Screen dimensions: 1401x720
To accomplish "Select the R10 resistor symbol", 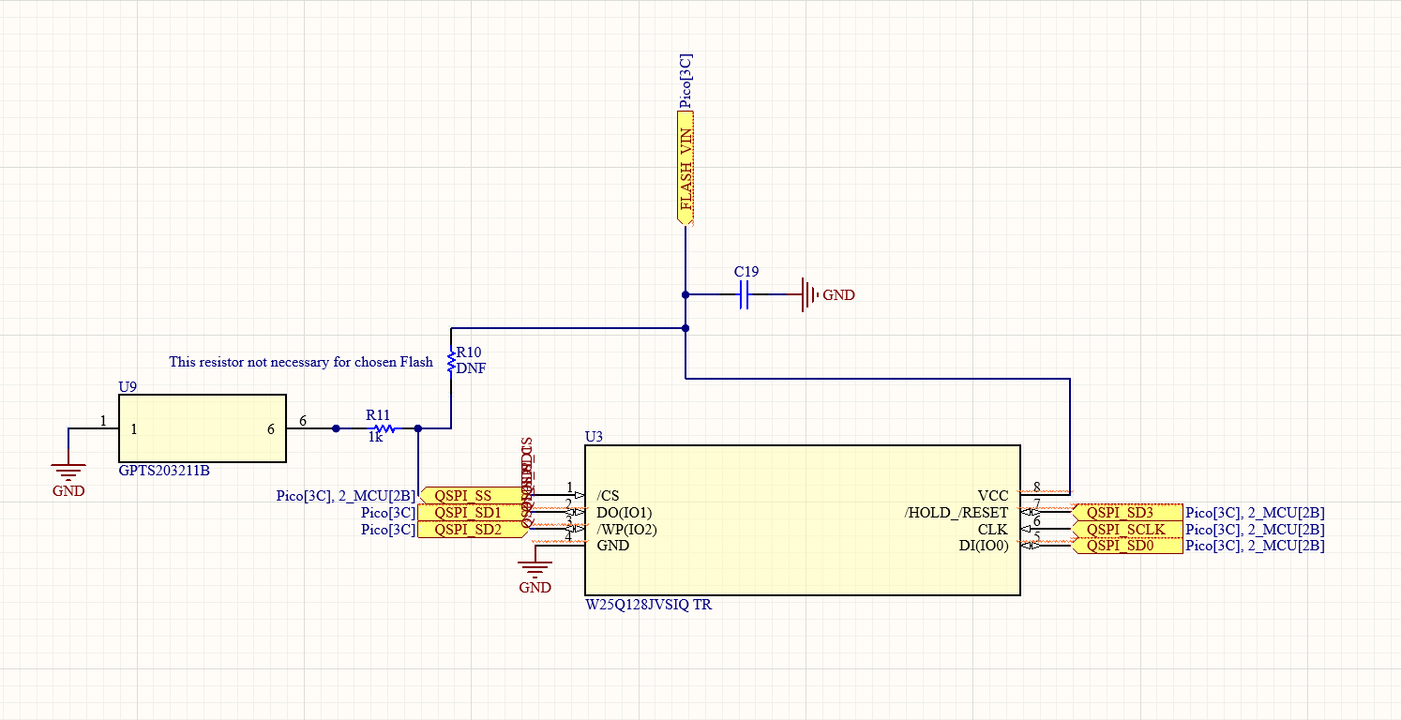I will tap(451, 360).
